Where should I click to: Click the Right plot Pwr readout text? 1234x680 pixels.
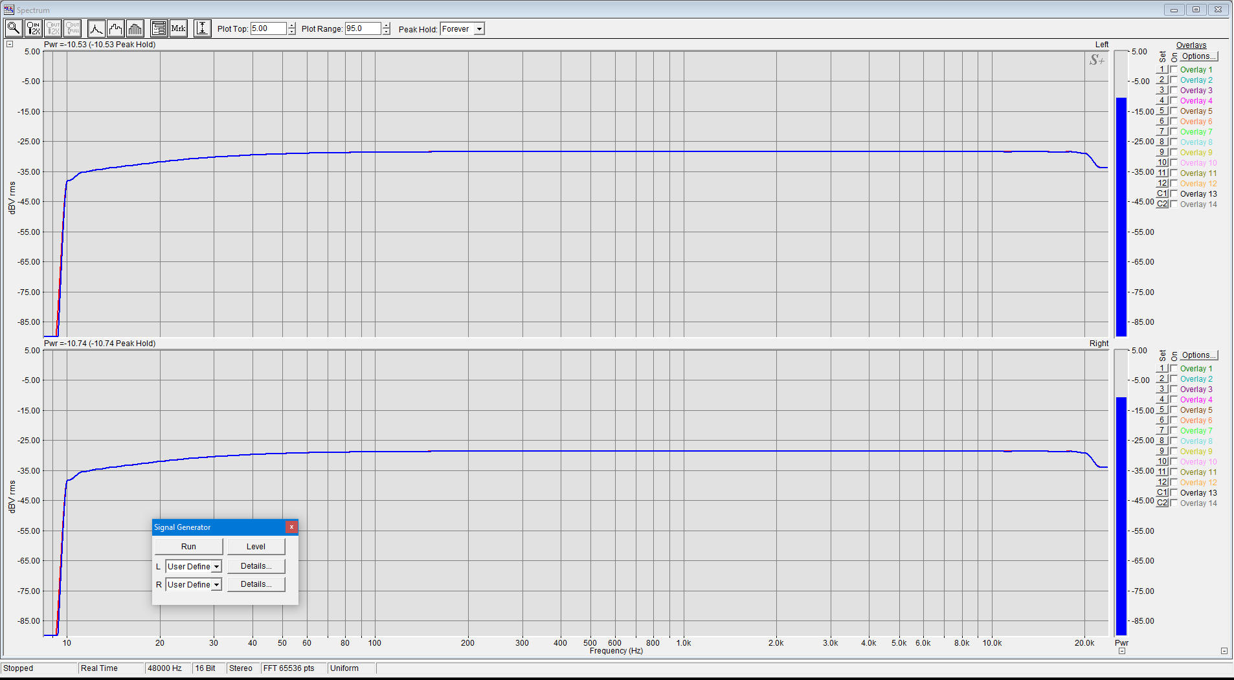tap(100, 344)
